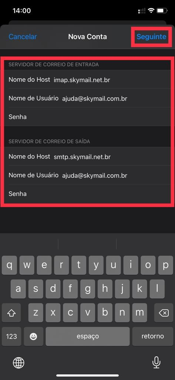Tap the incoming server Senha field
Viewport: 175px width, 380px height.
click(87, 117)
